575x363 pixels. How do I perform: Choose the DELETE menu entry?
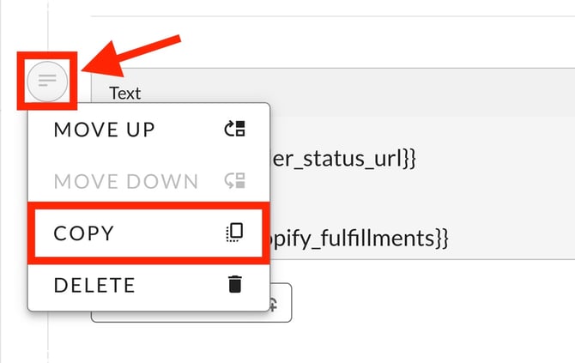(x=148, y=285)
